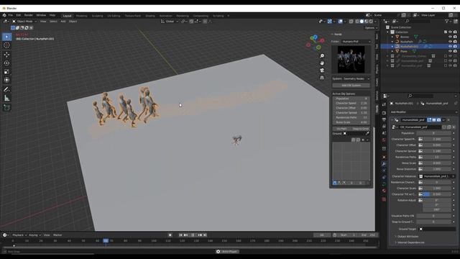Click the Ground Target input field
This screenshot has height=259, width=460.
pos(437,229)
